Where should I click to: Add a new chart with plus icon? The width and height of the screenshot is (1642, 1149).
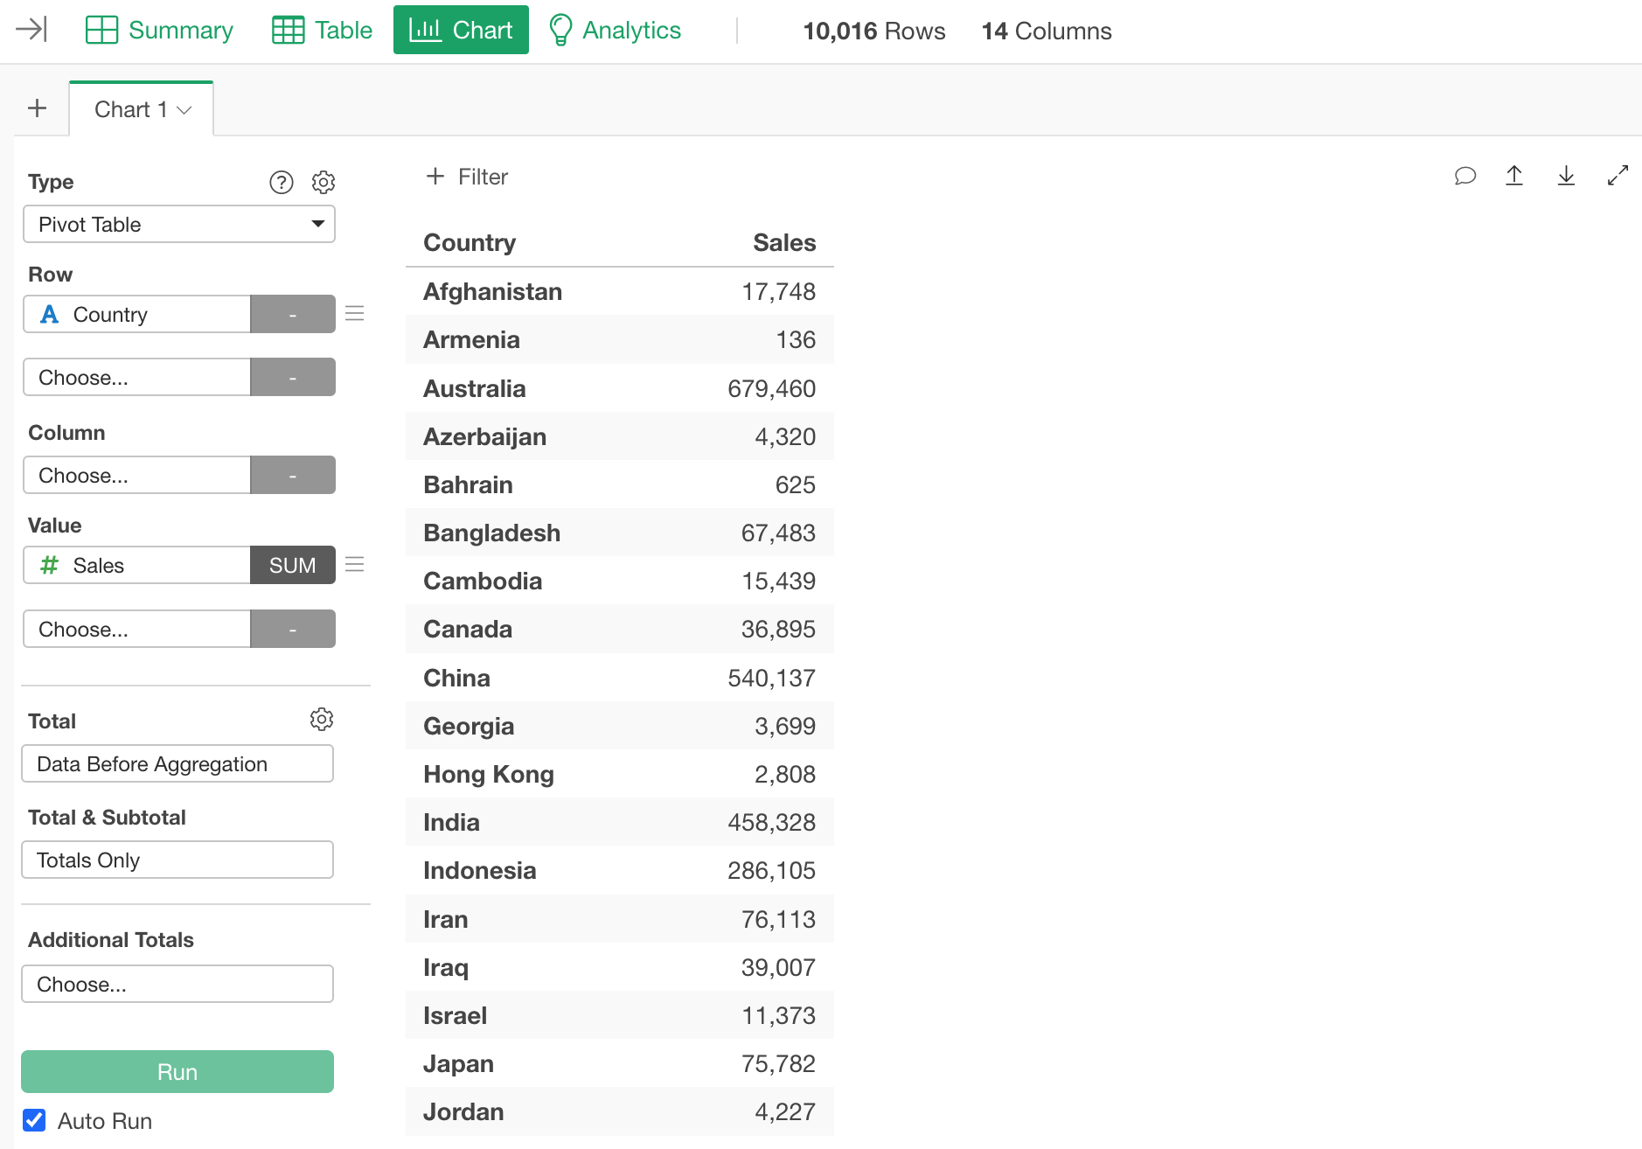pyautogui.click(x=37, y=108)
